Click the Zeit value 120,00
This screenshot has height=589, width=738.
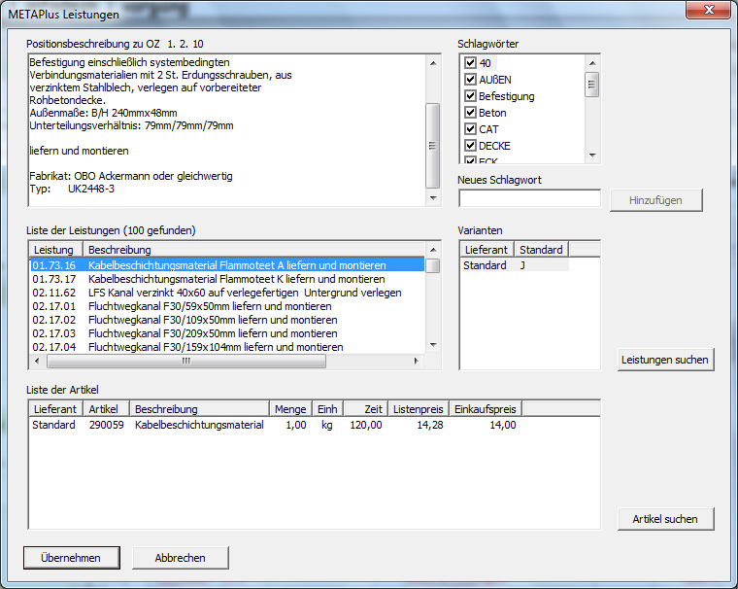tap(366, 425)
